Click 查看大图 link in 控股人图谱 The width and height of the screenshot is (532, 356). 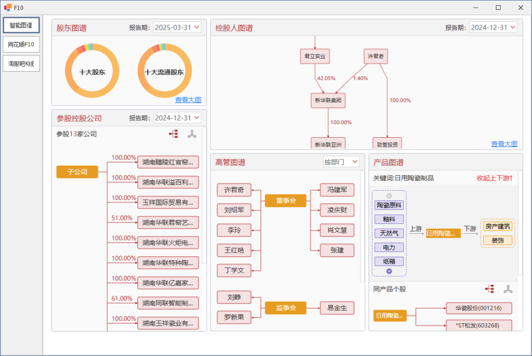[x=504, y=144]
